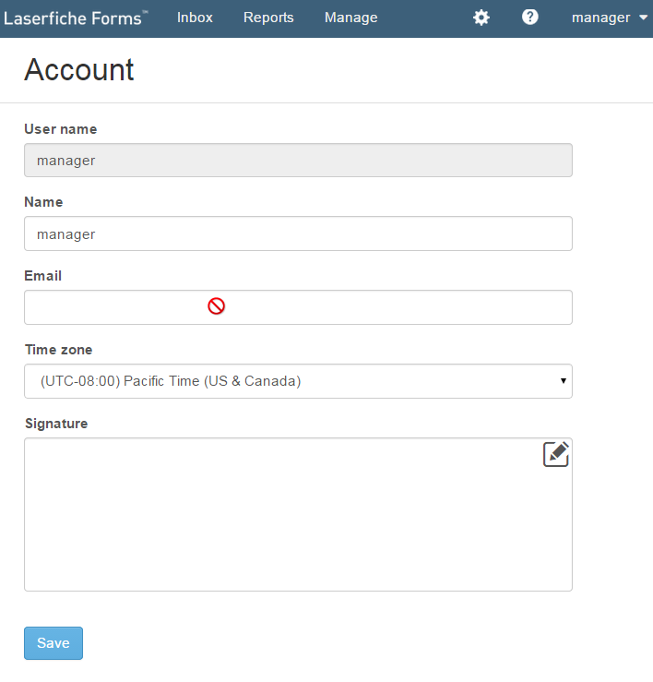This screenshot has width=653, height=682.
Task: Click the Name field label
Action: click(43, 202)
